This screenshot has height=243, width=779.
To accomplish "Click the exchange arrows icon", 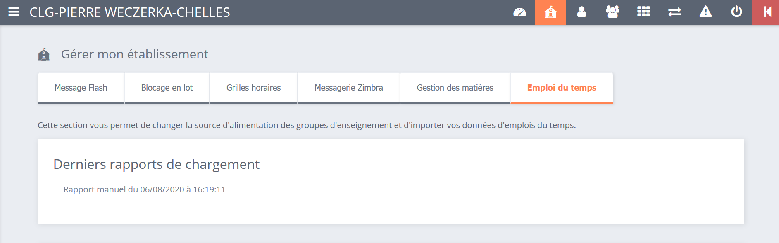I will click(674, 12).
